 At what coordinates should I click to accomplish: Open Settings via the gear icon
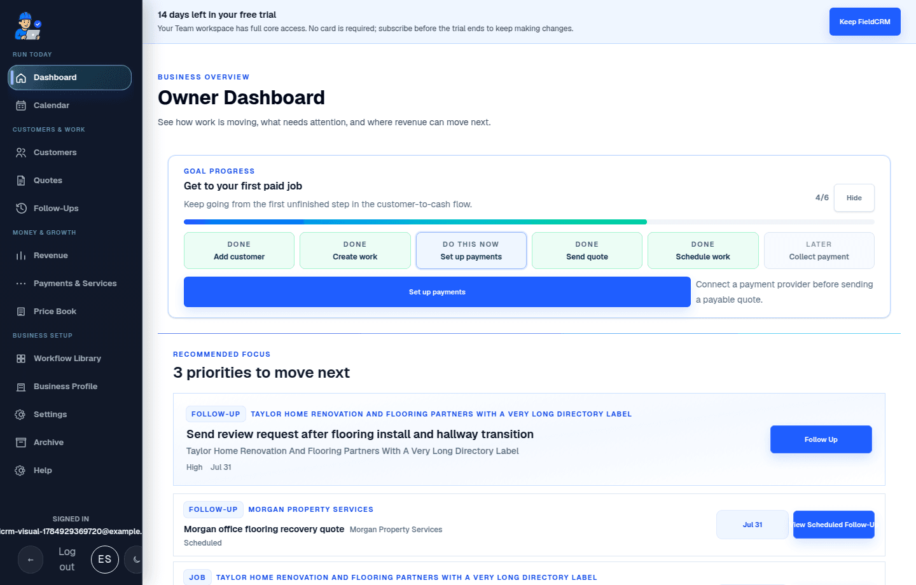click(x=21, y=415)
